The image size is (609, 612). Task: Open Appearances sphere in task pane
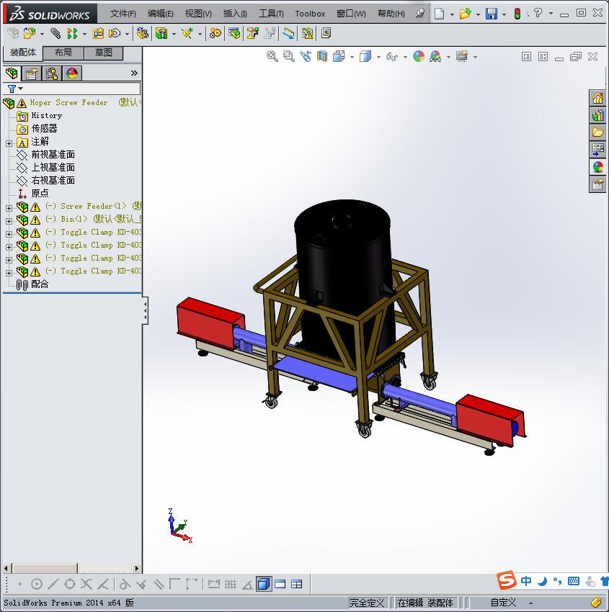click(597, 167)
